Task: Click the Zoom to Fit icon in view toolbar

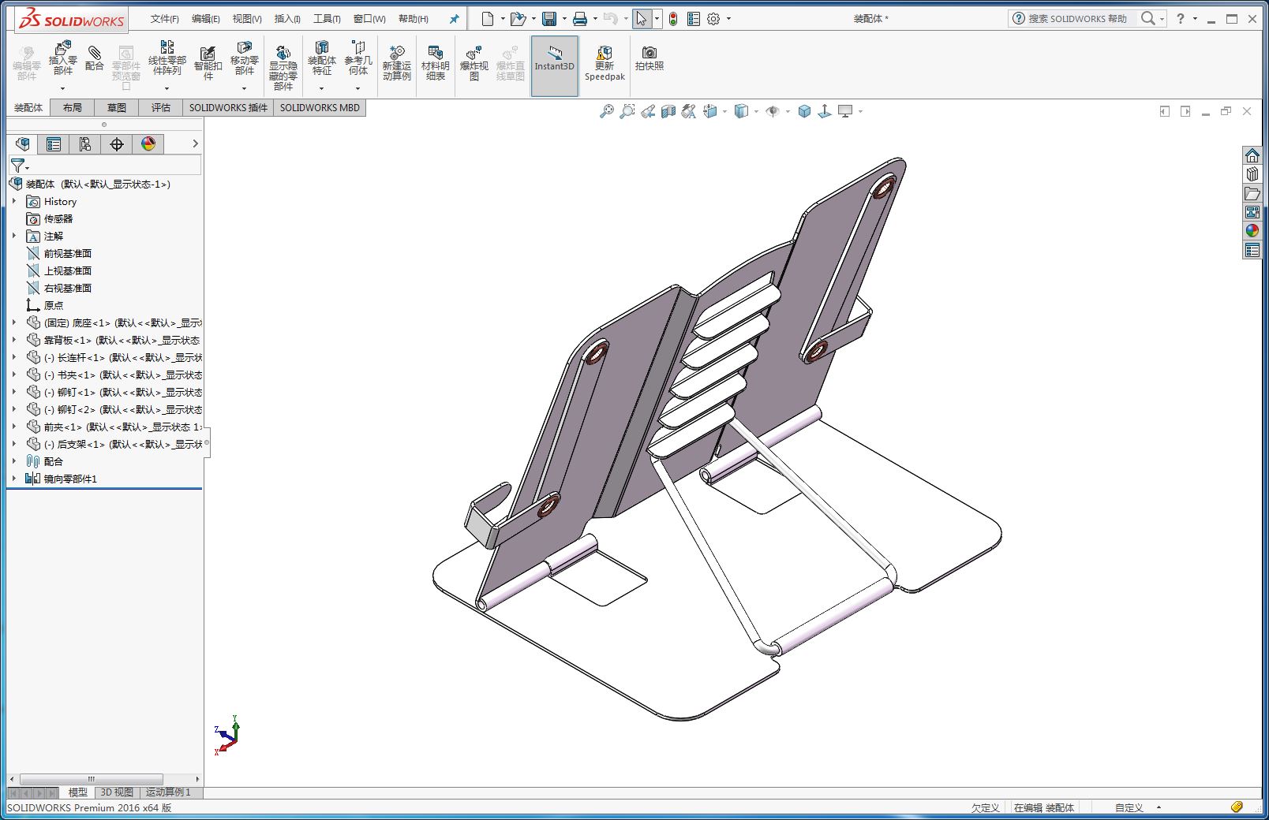Action: pyautogui.click(x=606, y=111)
